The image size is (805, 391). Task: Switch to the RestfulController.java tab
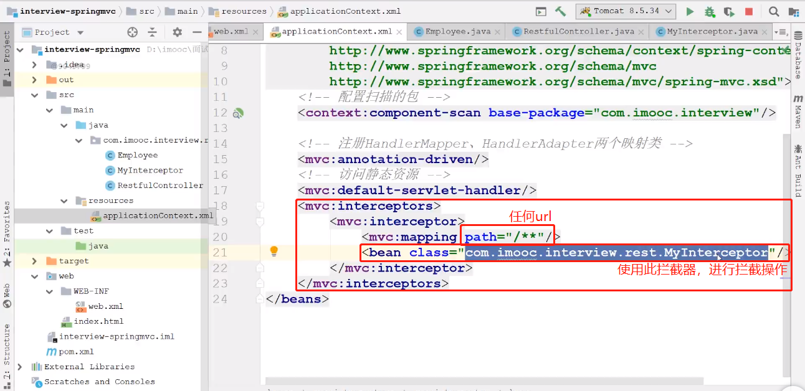coord(578,31)
